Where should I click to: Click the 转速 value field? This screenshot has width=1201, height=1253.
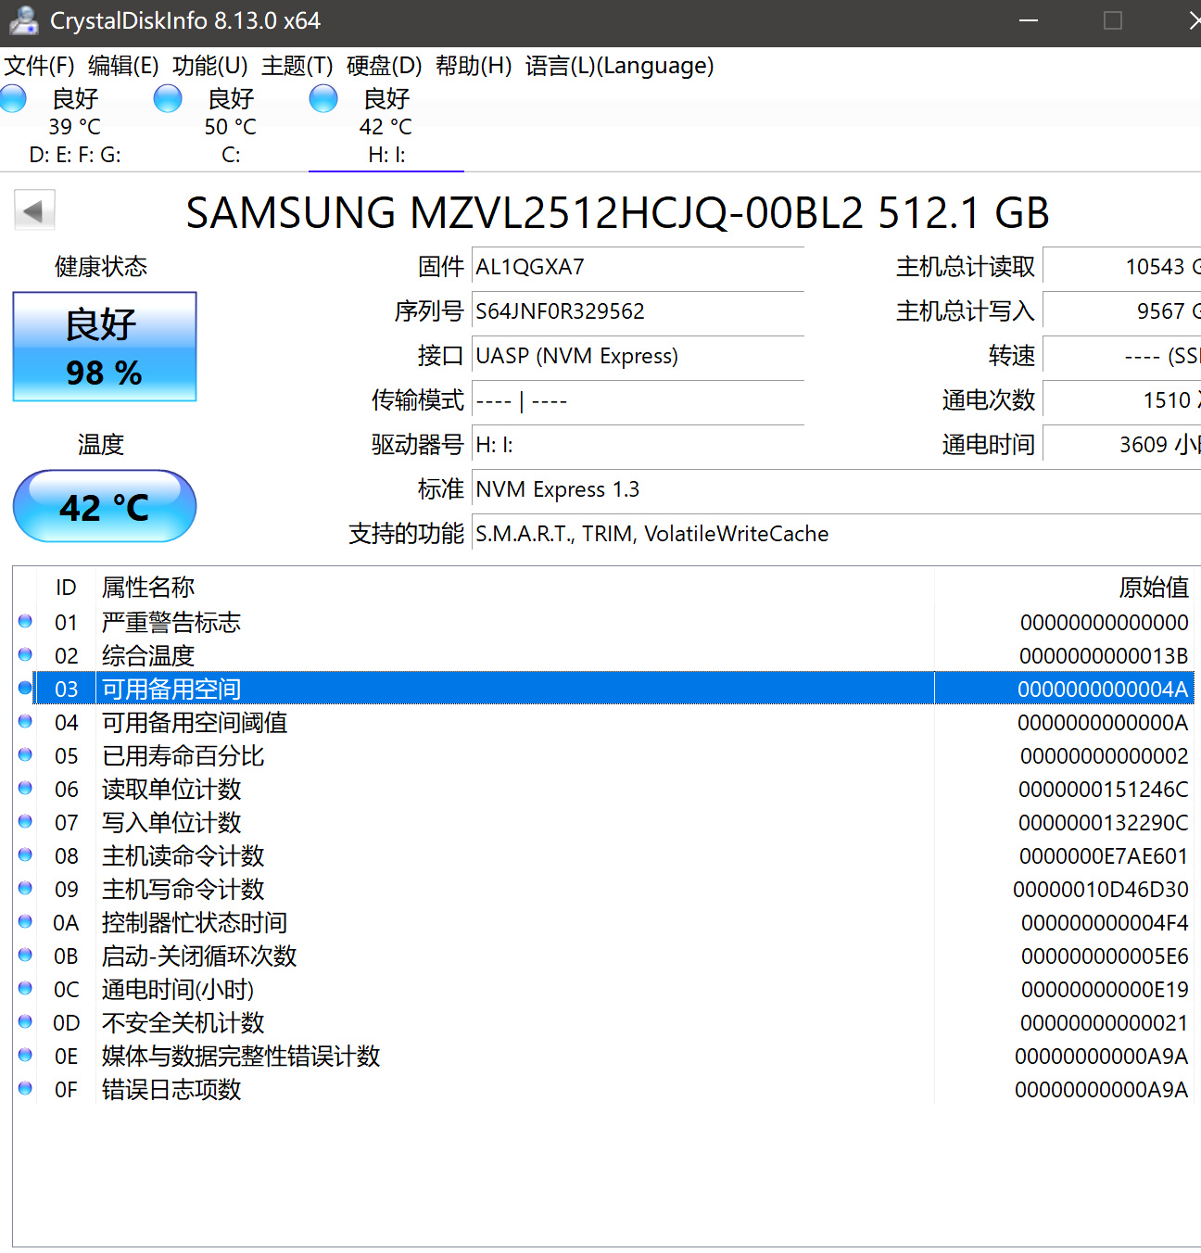point(1121,356)
